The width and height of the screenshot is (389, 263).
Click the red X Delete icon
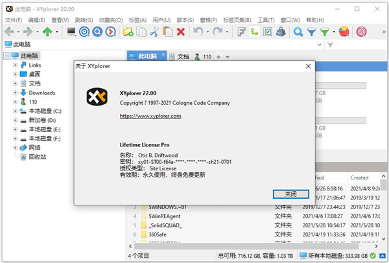pos(181,32)
